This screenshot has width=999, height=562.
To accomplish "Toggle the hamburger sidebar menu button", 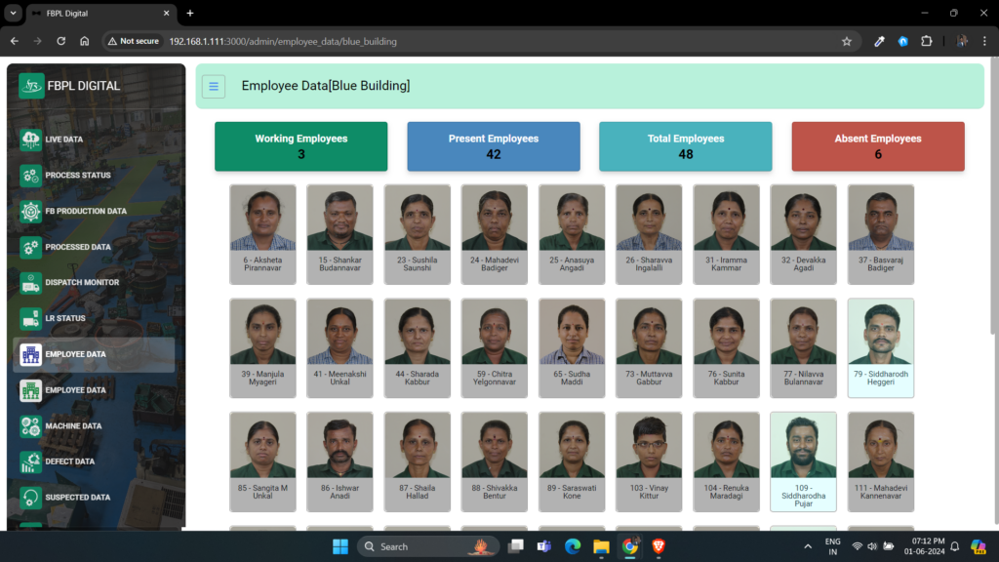I will coord(214,86).
